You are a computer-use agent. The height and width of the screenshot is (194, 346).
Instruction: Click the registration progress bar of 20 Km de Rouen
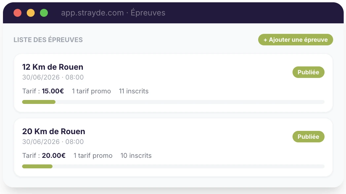[173, 166]
